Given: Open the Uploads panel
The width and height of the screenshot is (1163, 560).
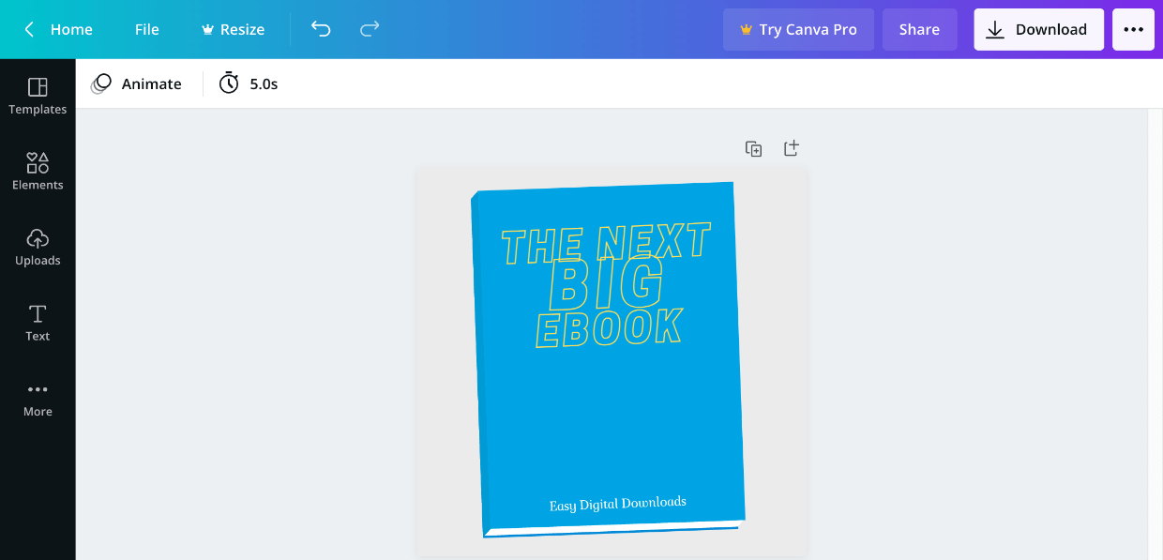Looking at the screenshot, I should pos(38,247).
